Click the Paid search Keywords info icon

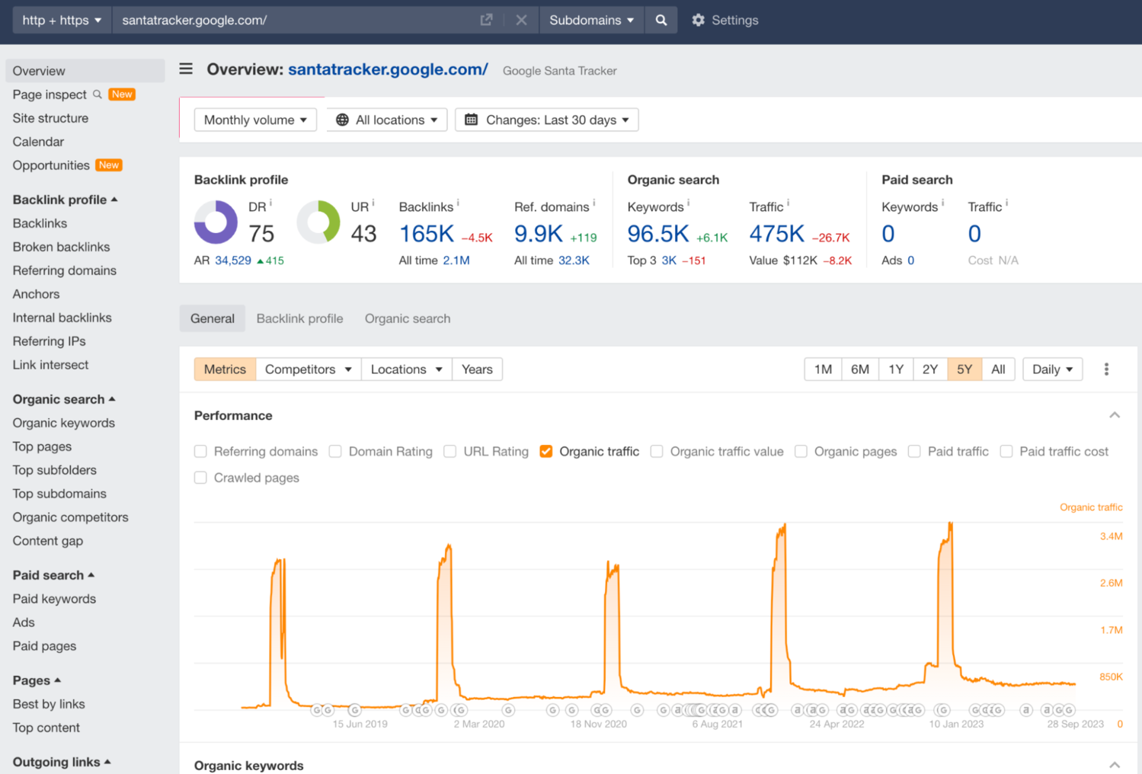[942, 203]
